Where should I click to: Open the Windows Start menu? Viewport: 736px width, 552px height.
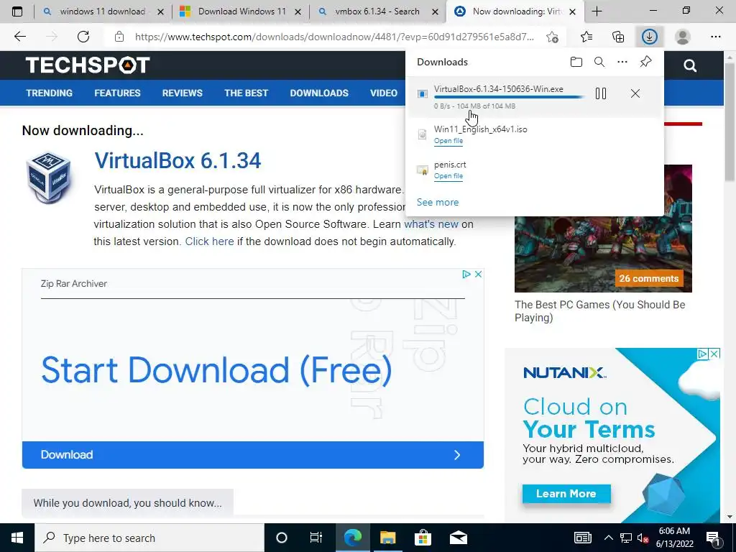point(17,538)
